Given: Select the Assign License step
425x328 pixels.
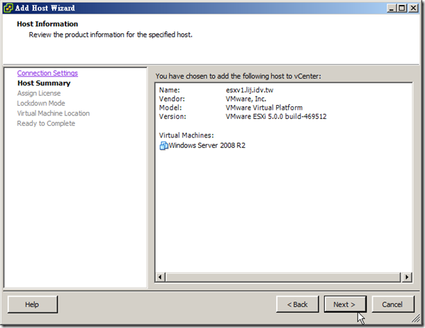Looking at the screenshot, I should pos(39,93).
